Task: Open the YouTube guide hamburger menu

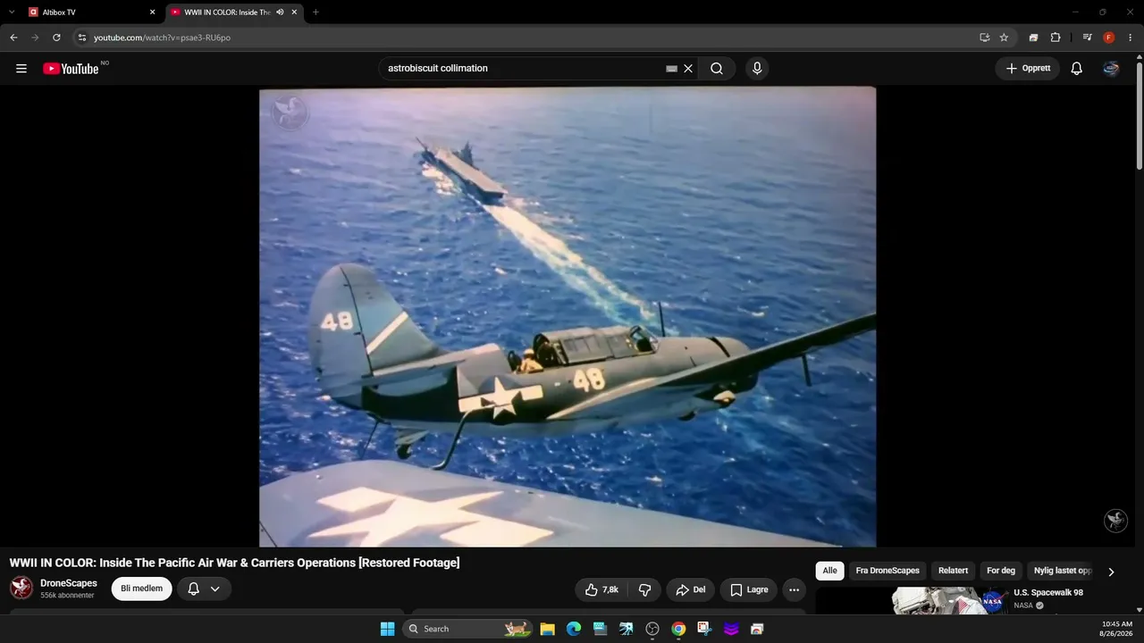Action: 21,69
